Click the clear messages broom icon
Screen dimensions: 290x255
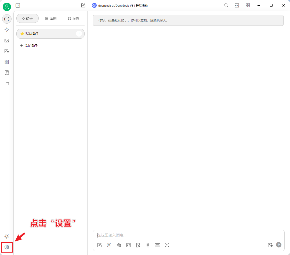coord(119,245)
